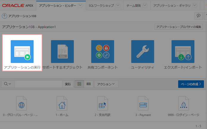Viewport: 207px width, 129px height.
Task: Open the チーム開発 tab
Action: pos(134,6)
